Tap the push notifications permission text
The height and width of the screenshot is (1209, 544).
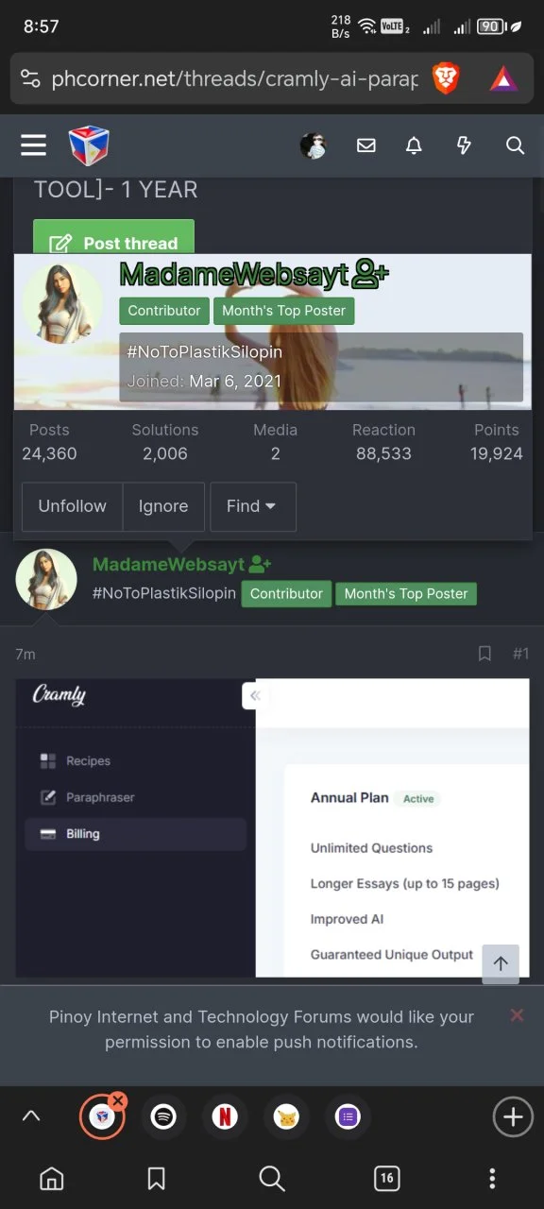pos(262,1030)
